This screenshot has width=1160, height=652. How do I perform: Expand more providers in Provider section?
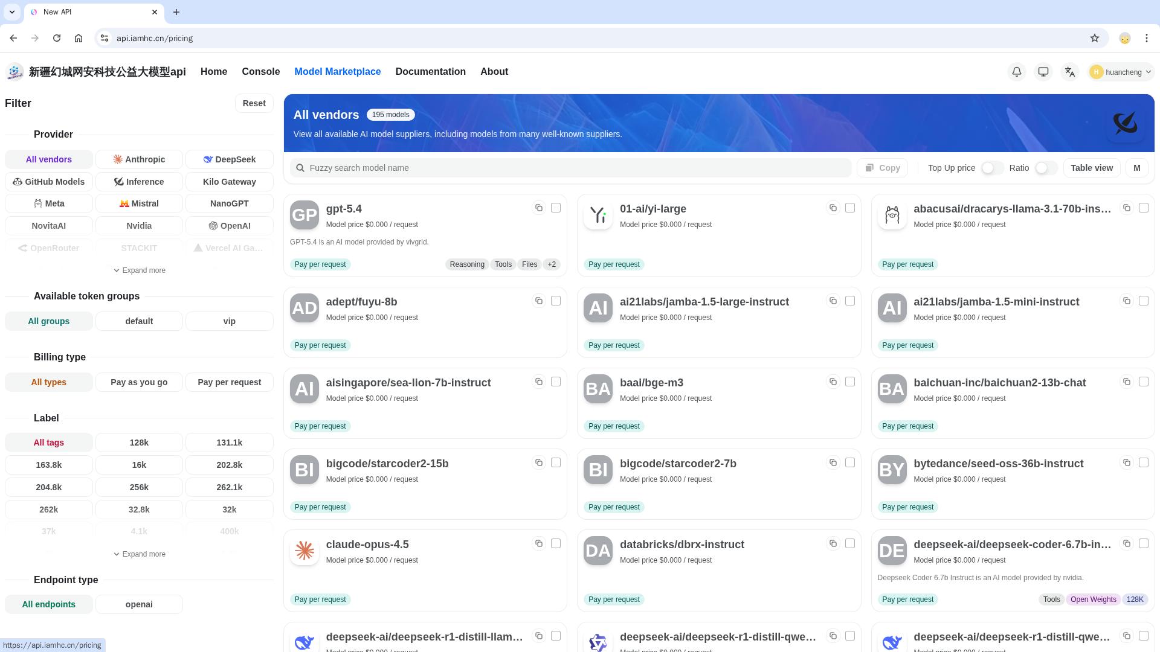click(140, 270)
